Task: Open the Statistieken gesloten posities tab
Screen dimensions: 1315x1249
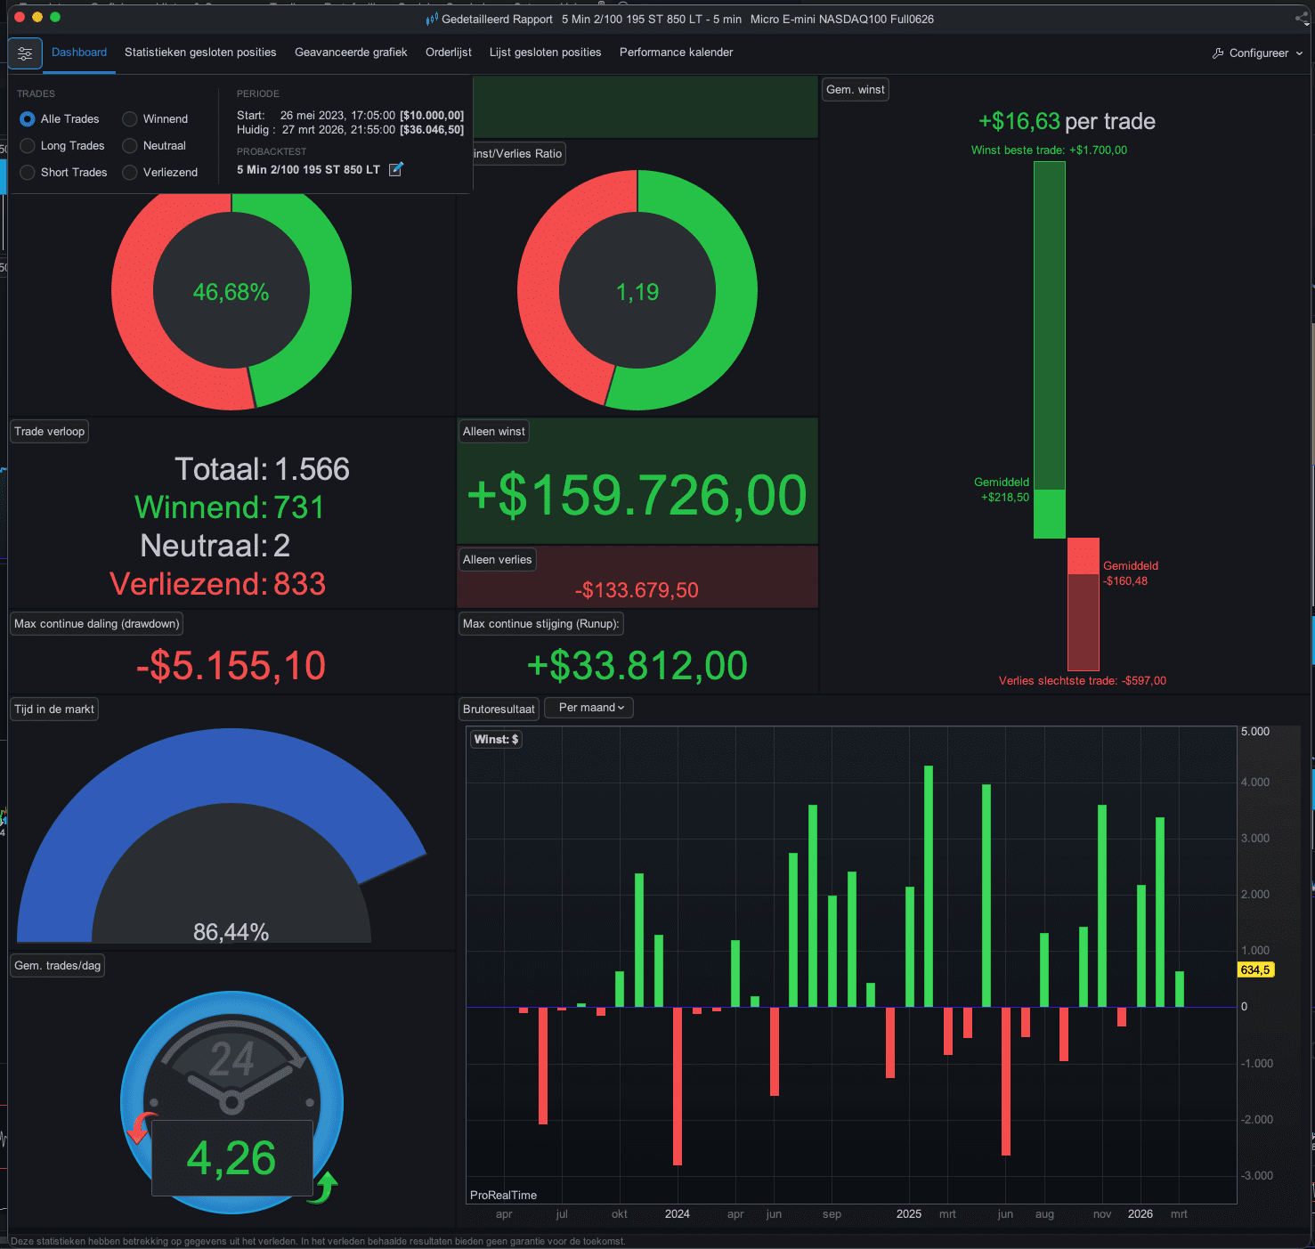Action: 200,53
